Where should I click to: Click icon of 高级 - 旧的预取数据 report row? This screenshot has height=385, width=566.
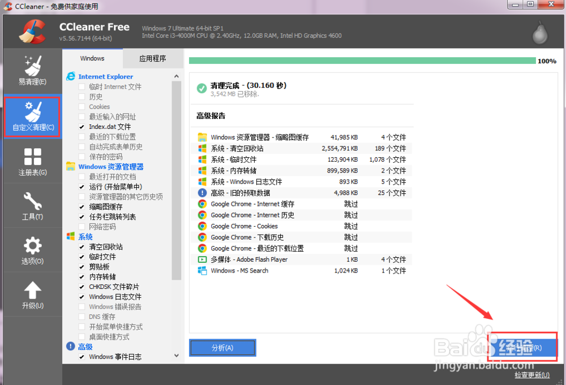pos(202,193)
